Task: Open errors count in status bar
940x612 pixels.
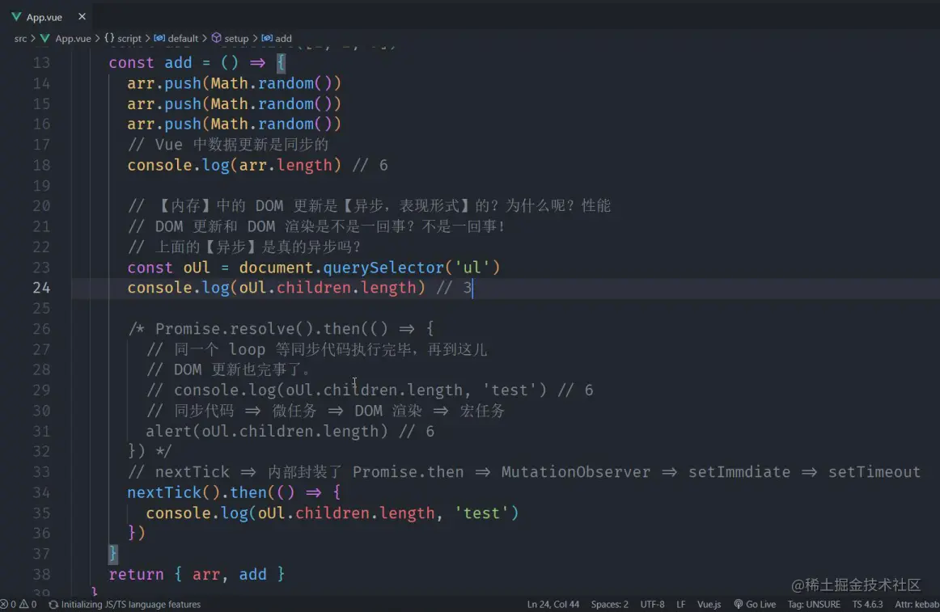Action: (8, 604)
